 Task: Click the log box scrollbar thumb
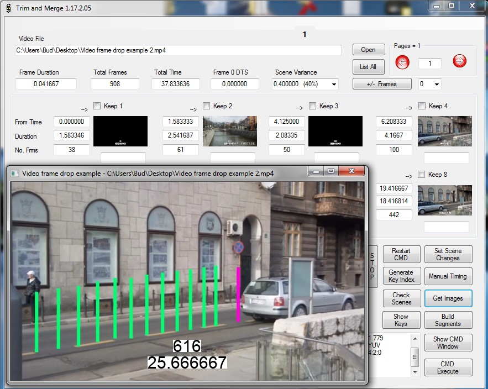tap(415, 356)
